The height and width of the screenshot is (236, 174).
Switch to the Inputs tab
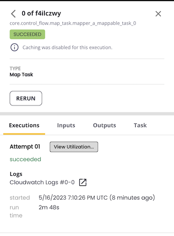tap(66, 125)
